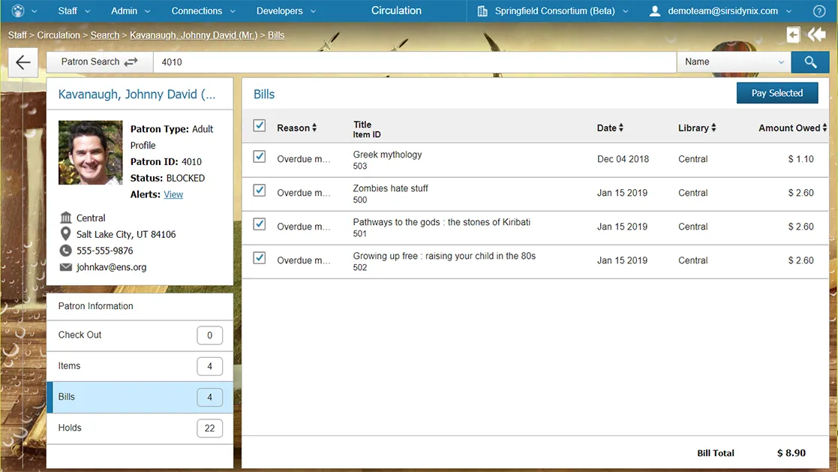The image size is (838, 472).
Task: Click Zombies hate stuff title
Action: 390,188
